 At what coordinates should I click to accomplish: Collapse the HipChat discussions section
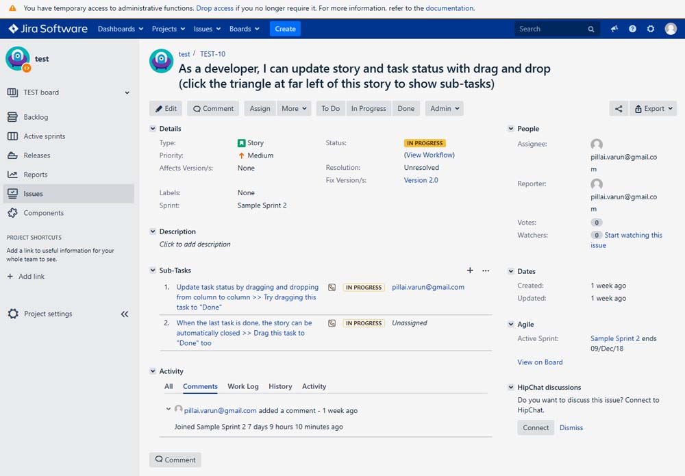point(511,388)
